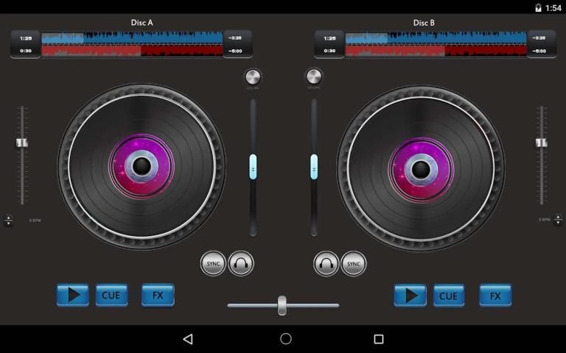Adjust BPM stepper arrows on left deck
Screen dimensions: 566x353
(9, 220)
